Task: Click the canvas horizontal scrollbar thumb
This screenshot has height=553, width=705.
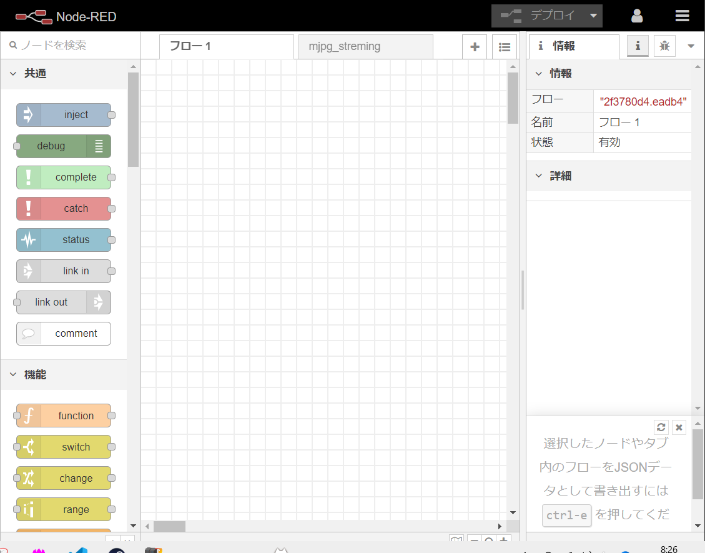Action: (169, 526)
